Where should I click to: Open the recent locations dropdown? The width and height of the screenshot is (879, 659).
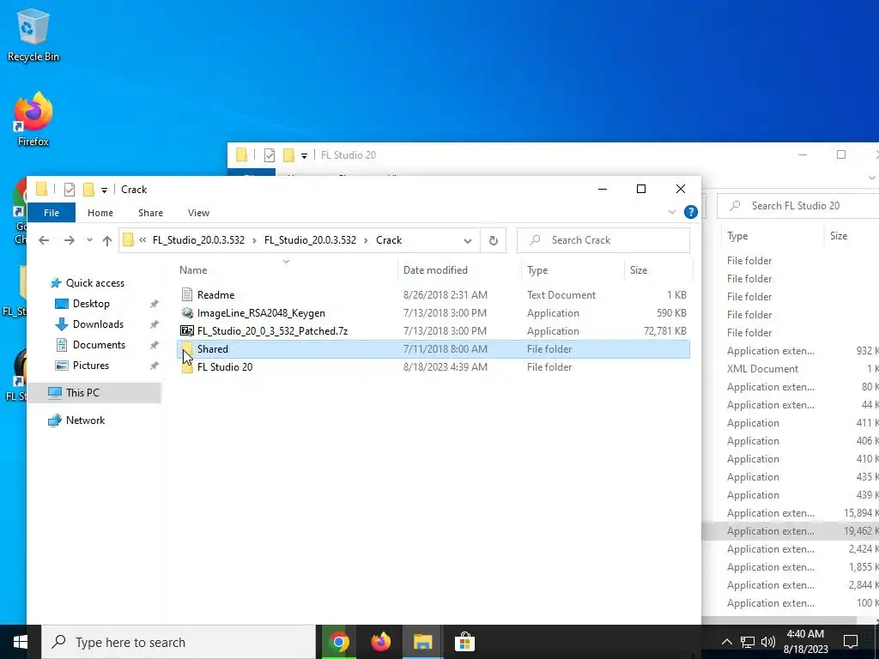pyautogui.click(x=89, y=240)
